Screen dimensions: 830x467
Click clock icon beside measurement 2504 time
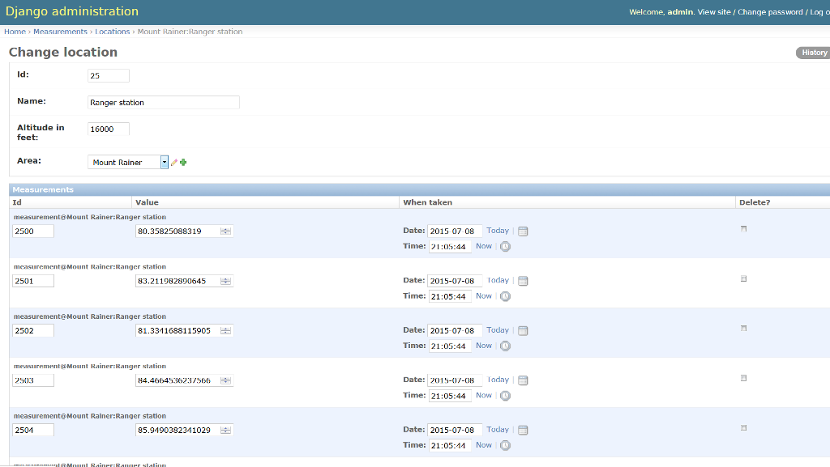click(x=504, y=444)
